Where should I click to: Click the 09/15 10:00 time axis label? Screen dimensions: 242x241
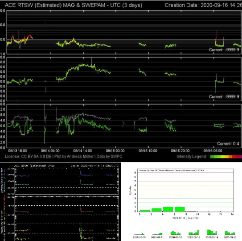click(148, 151)
